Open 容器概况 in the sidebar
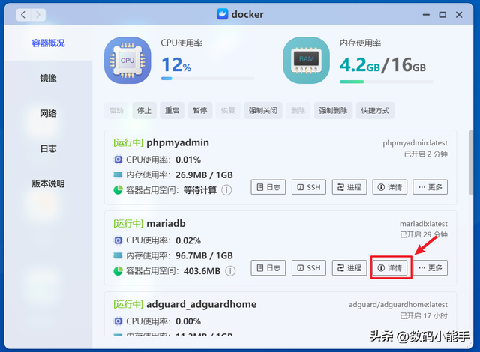480x352 pixels. pyautogui.click(x=48, y=43)
